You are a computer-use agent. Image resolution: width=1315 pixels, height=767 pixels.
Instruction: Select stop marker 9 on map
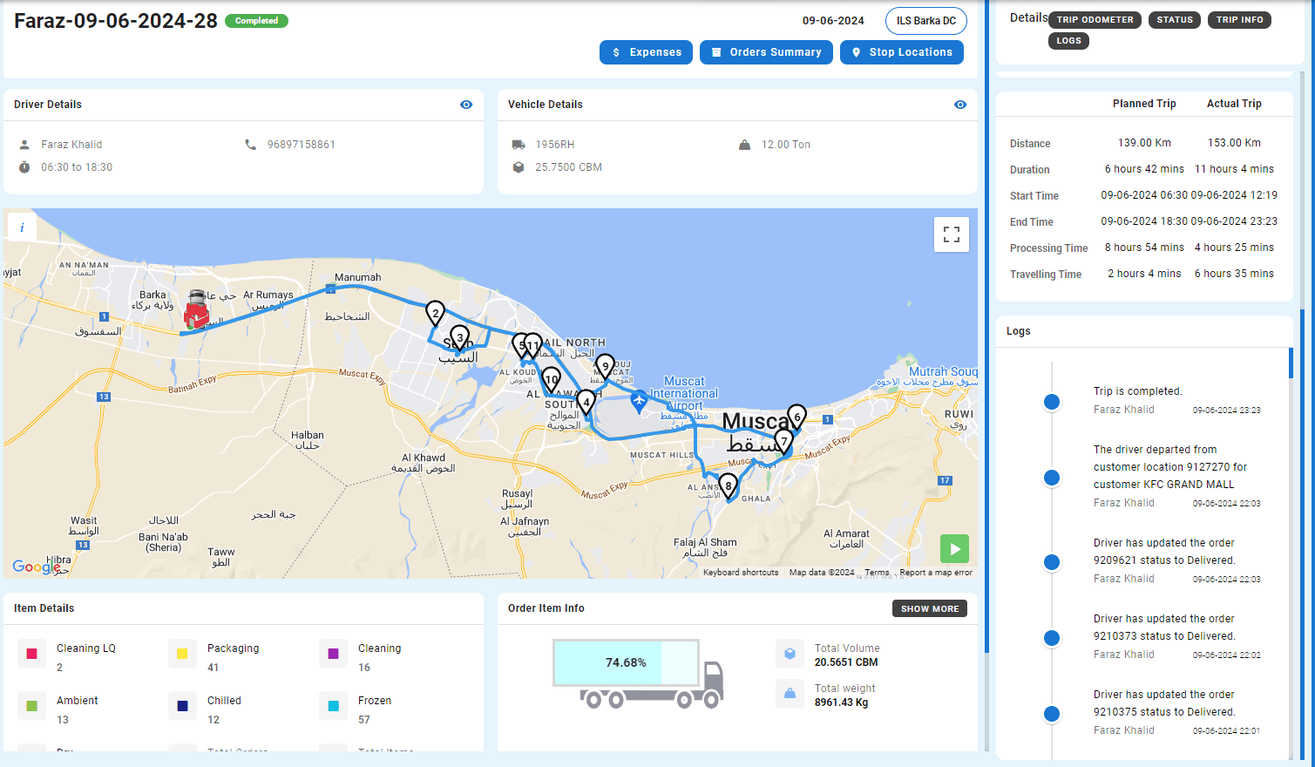(605, 366)
